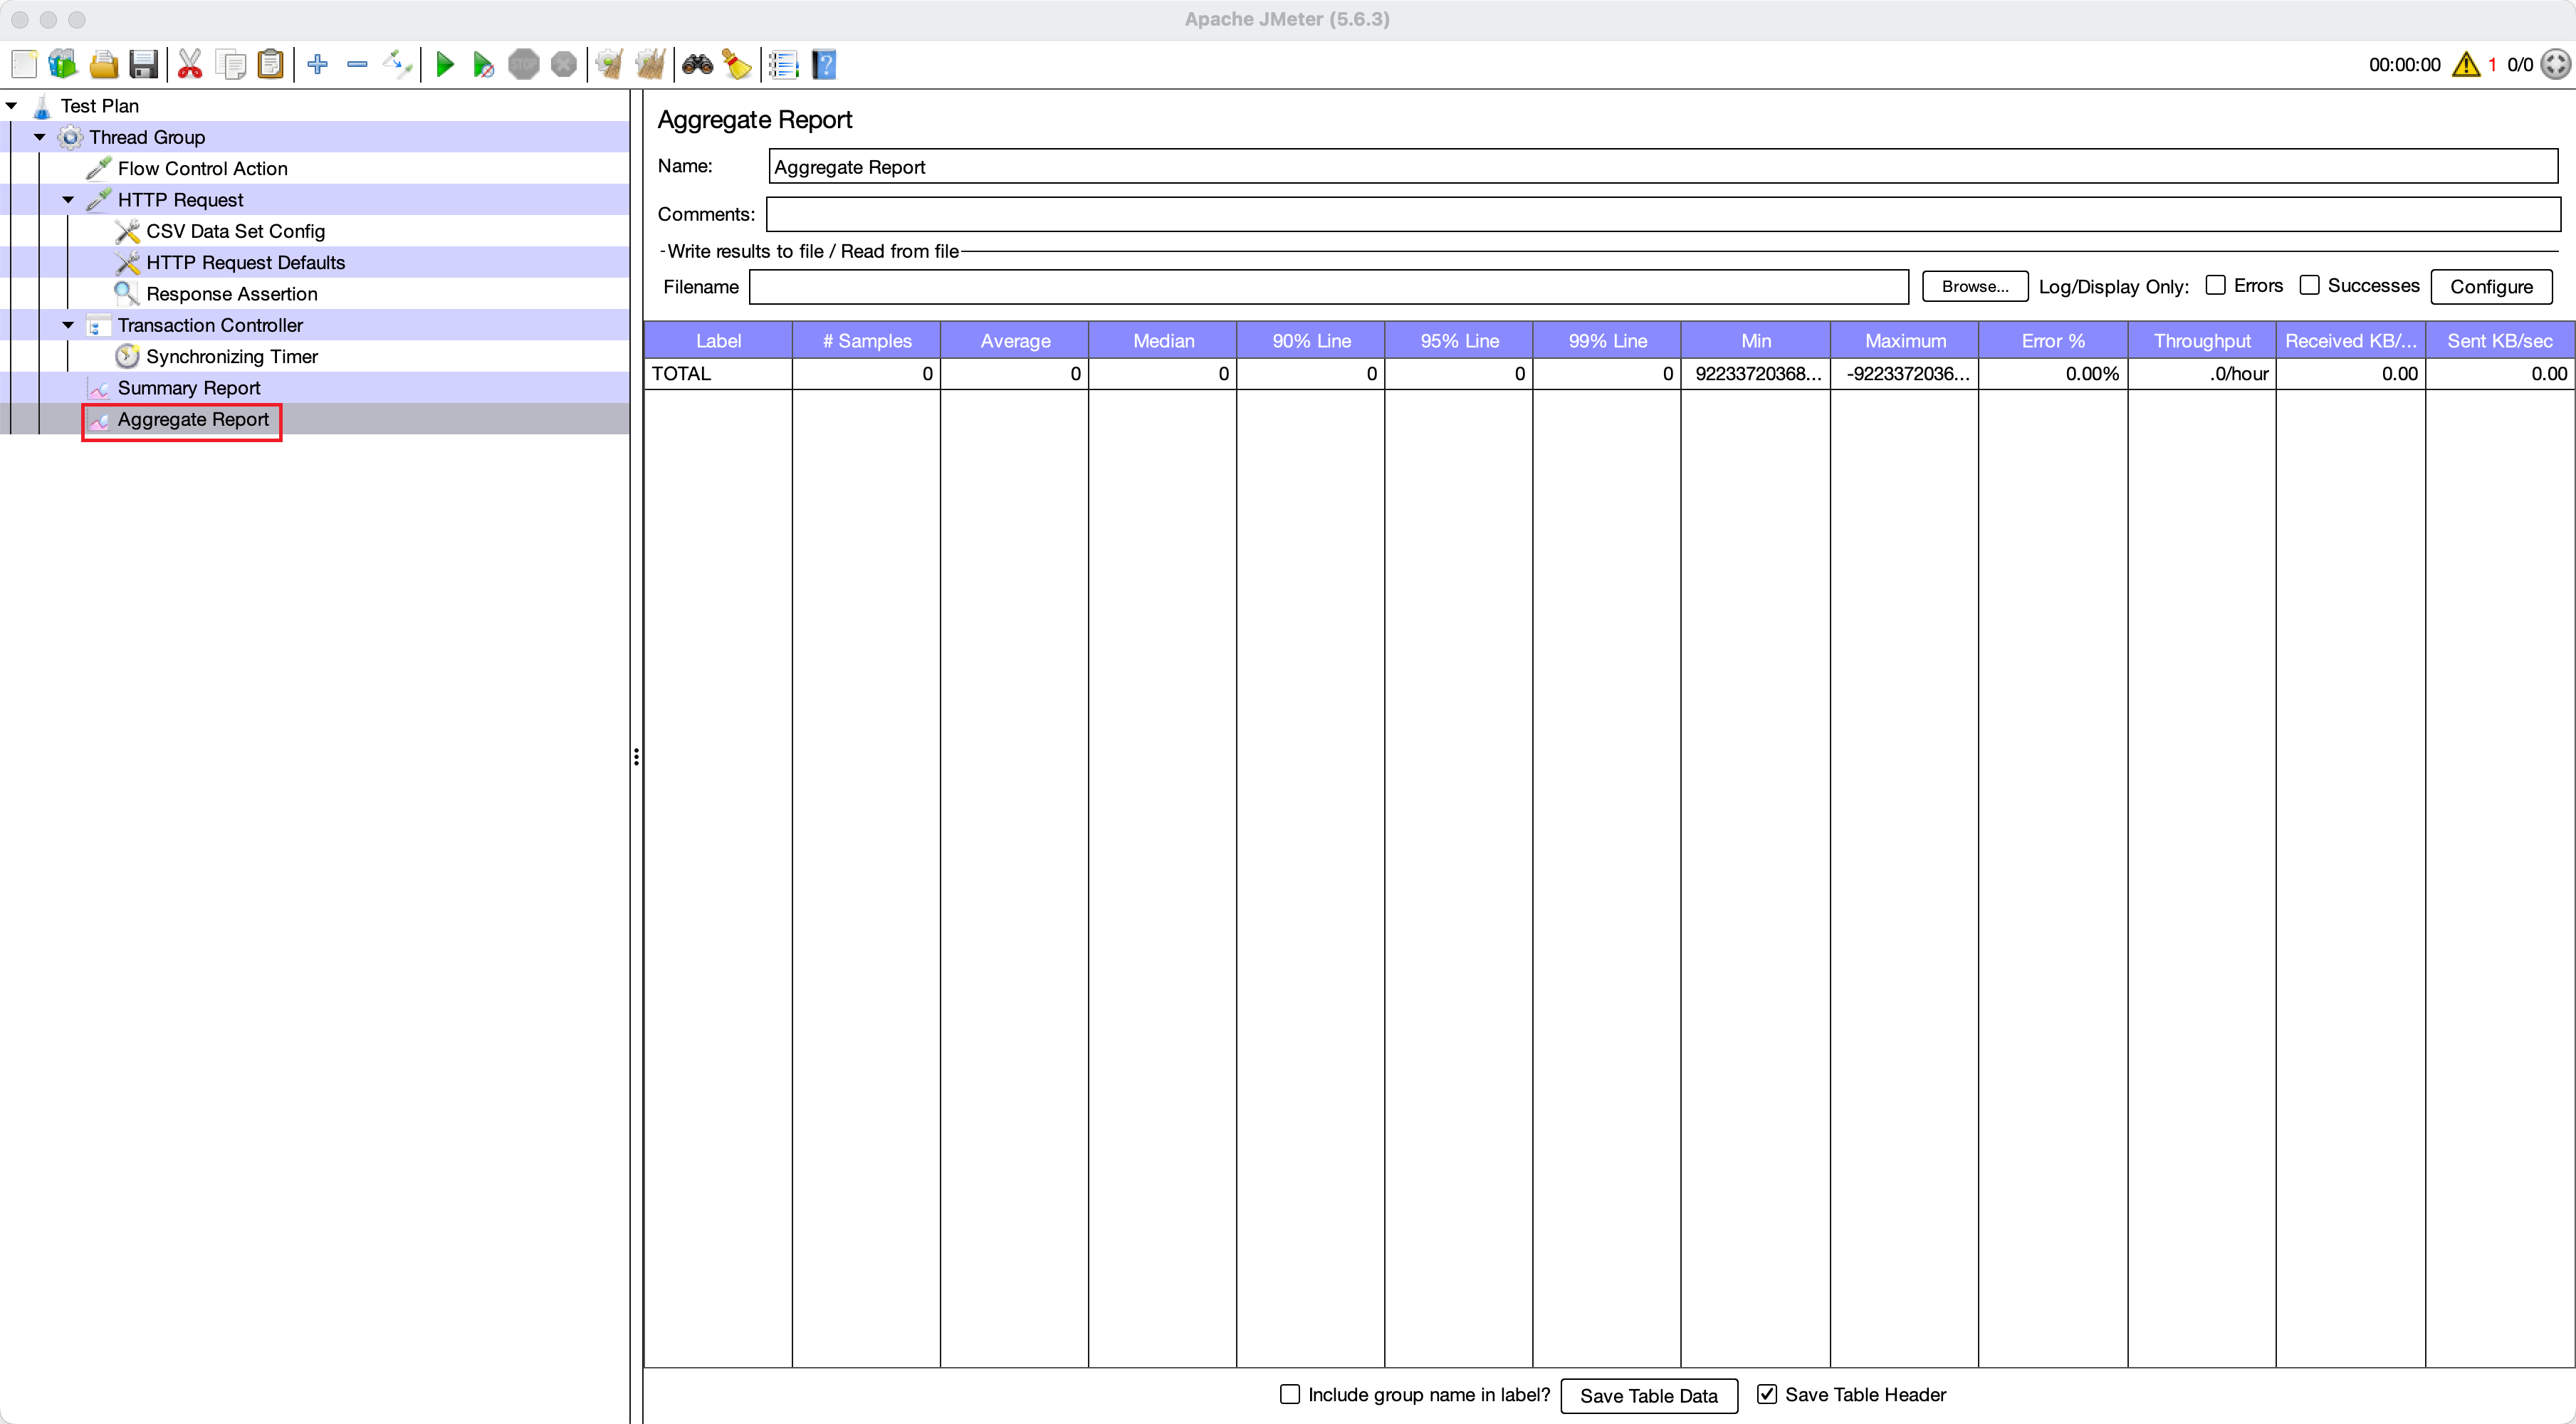The height and width of the screenshot is (1424, 2576).
Task: Click the gear icon beside Thread Group
Action: pos(70,137)
